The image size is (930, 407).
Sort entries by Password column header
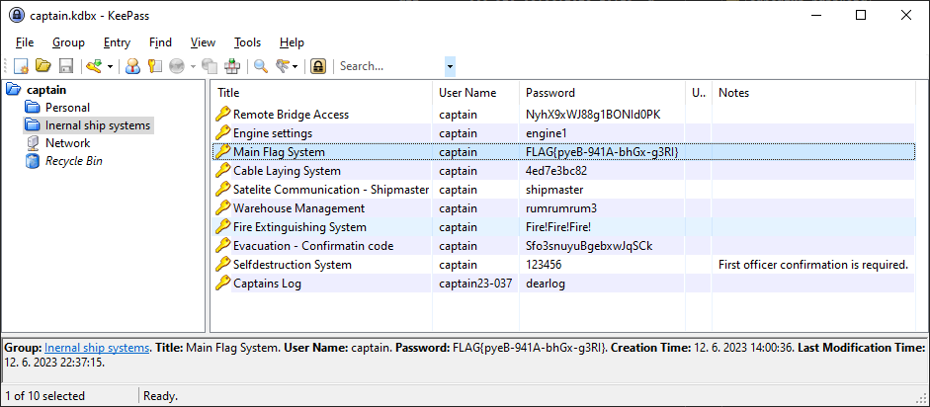[x=550, y=93]
